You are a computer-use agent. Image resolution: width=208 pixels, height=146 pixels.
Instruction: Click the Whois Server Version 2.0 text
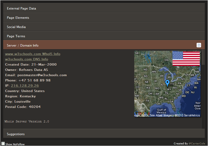coord(27,122)
